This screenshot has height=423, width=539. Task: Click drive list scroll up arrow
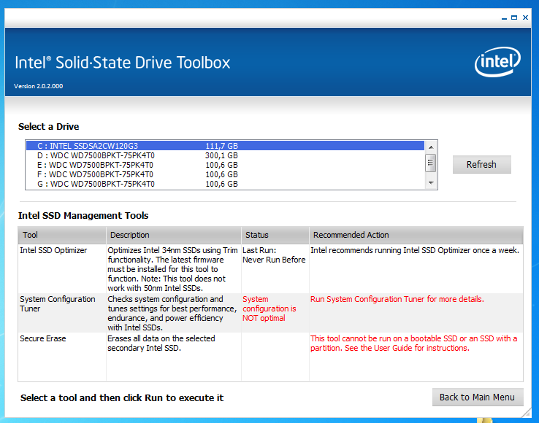coord(431,147)
